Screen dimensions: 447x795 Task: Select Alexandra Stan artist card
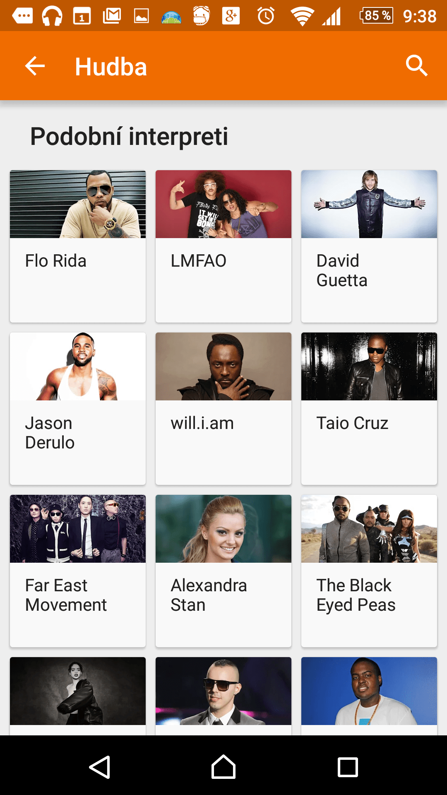[223, 571]
